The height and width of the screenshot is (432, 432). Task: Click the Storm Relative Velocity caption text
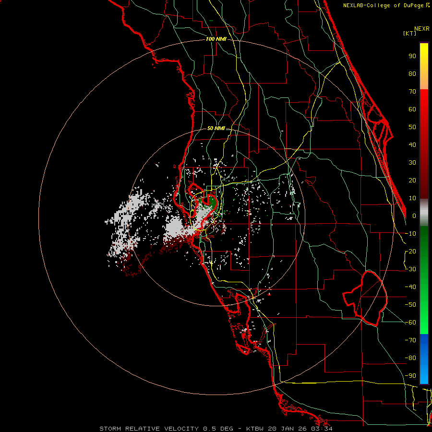point(216,429)
